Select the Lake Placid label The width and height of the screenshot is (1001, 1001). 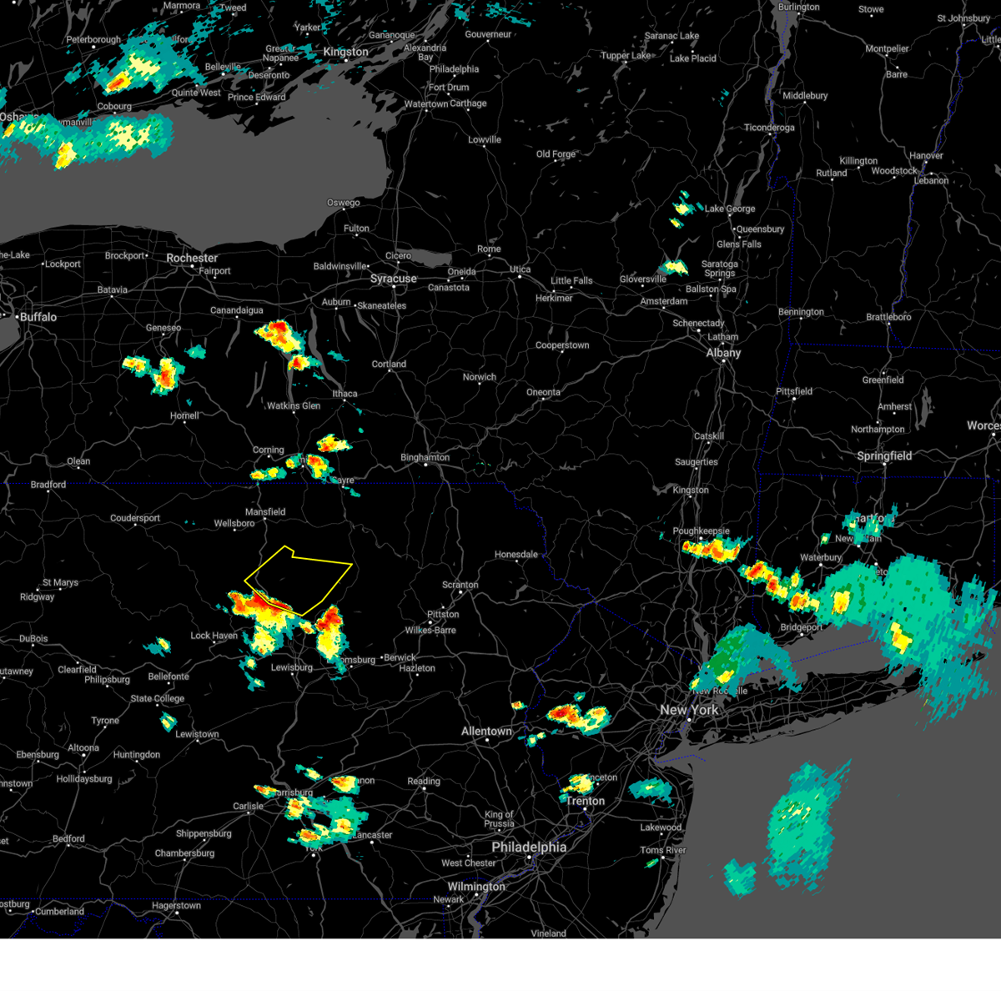pyautogui.click(x=693, y=58)
